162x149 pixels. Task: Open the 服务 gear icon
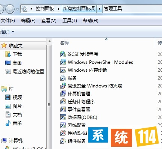pyautogui.click(x=63, y=78)
